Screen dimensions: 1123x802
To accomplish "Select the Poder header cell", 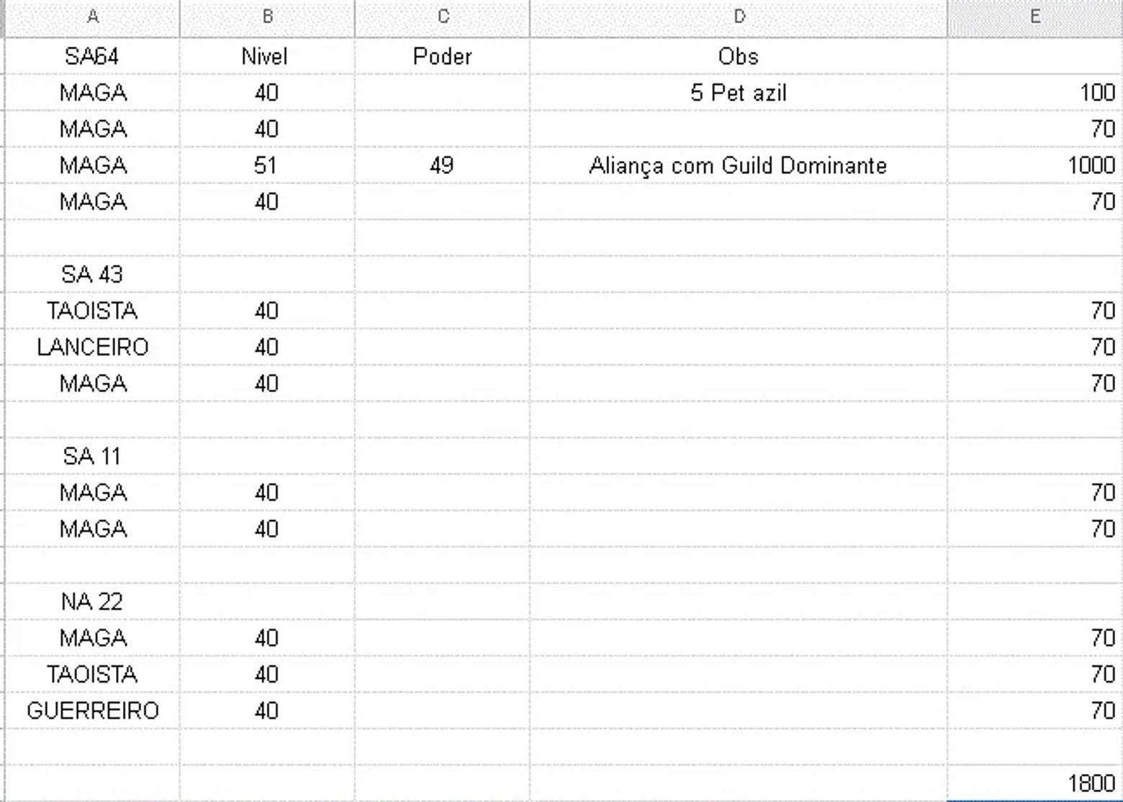I will (x=442, y=56).
